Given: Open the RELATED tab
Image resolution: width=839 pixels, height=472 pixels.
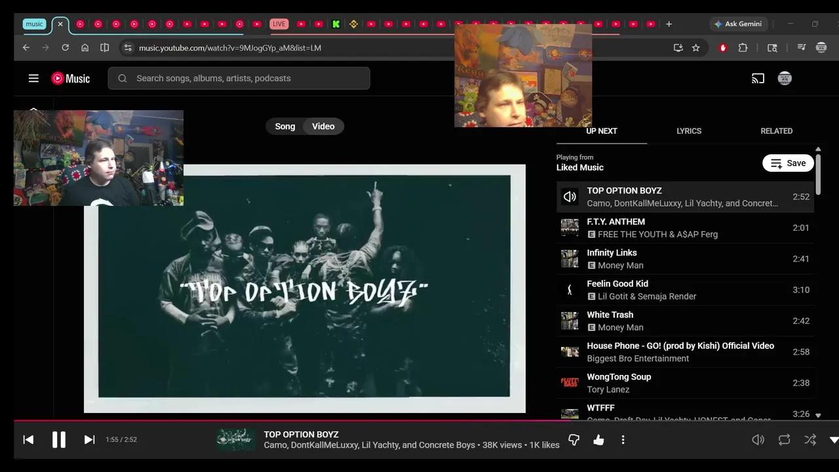Looking at the screenshot, I should pos(776,131).
